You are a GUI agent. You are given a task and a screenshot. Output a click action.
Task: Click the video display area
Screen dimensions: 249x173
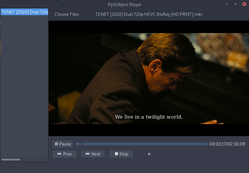149,79
